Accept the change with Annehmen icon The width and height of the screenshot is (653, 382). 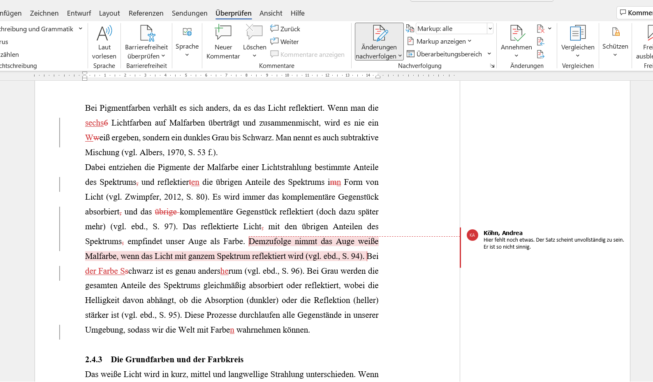516,34
